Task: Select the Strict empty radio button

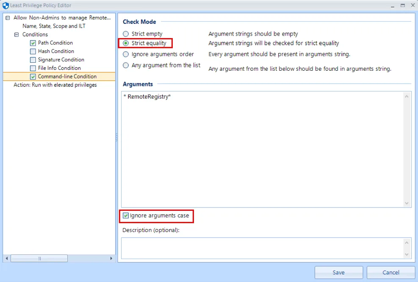Action: pos(126,34)
